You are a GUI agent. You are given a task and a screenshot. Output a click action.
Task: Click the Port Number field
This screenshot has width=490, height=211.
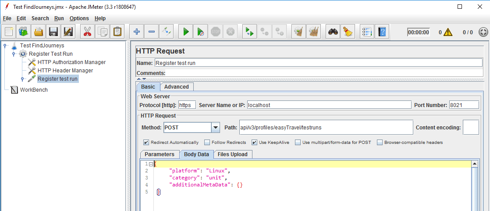tap(464, 105)
